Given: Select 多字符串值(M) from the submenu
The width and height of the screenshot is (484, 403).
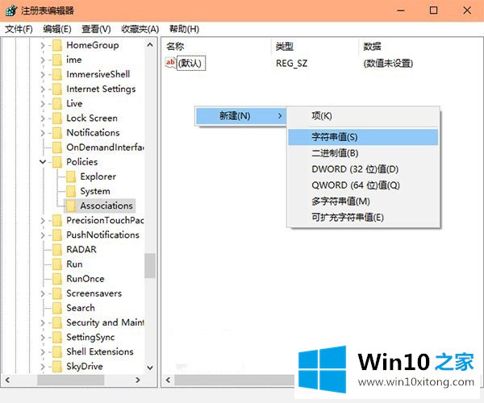Looking at the screenshot, I should click(x=363, y=201).
